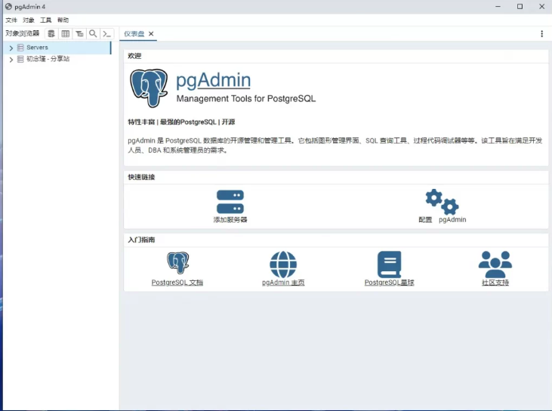Click the pgAdmin title link
The width and height of the screenshot is (552, 411).
point(214,80)
